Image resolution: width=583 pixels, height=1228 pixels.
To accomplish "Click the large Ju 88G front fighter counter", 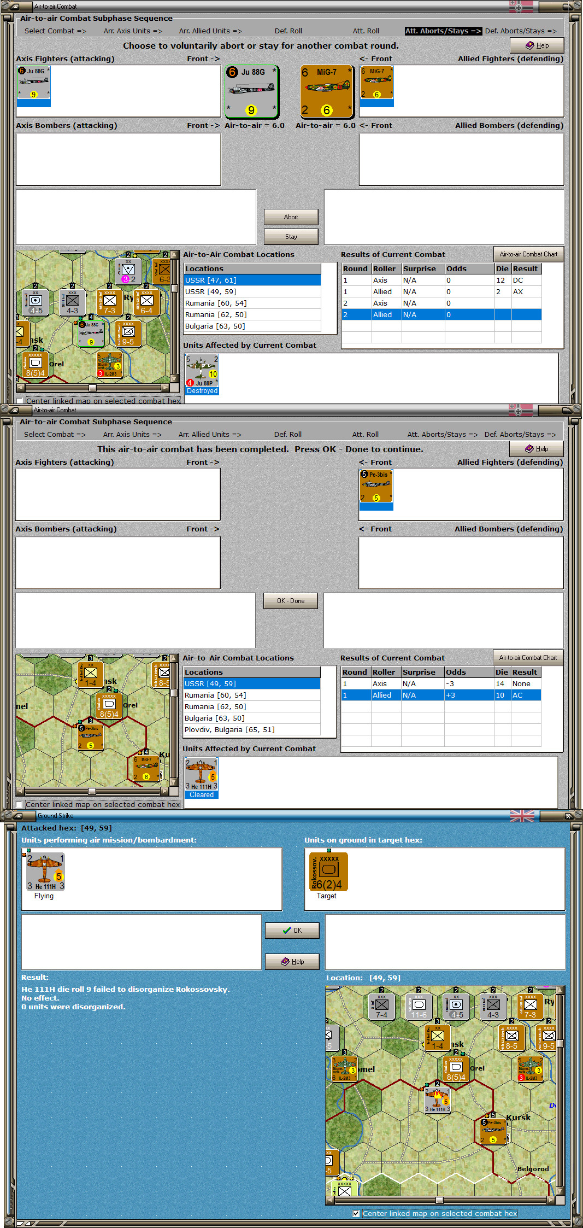I will click(x=251, y=91).
